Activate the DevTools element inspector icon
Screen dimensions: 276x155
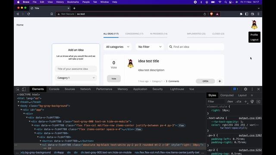click(18, 89)
